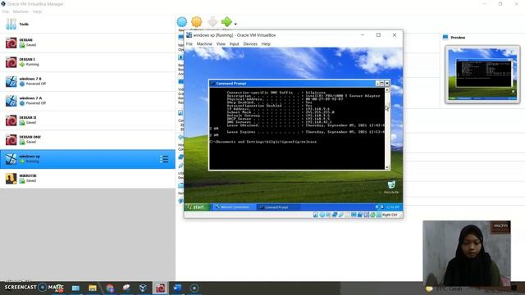Screen dimensions: 525x295
Task: Click the network adapter status icon in VM
Action: [335, 215]
